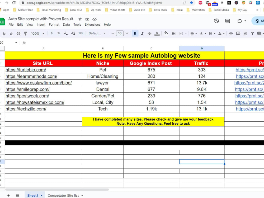Image resolution: width=264 pixels, height=198 pixels.
Task: Select the Sheet1 tab
Action: click(x=33, y=195)
